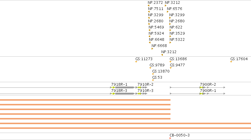The height and width of the screenshot is (140, 251).
Task: Click the GS:9477 feature label
Action: click(177, 65)
